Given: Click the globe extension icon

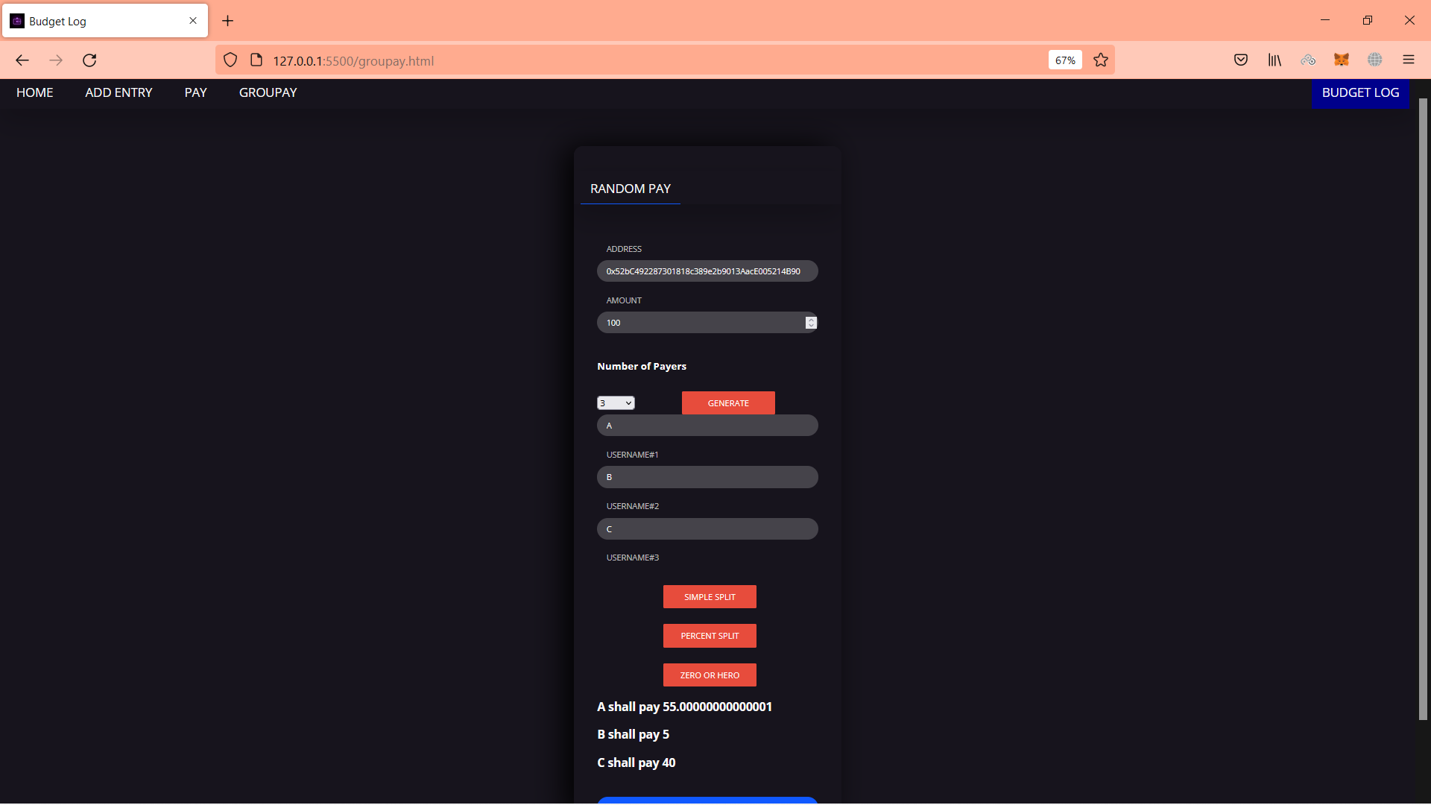Looking at the screenshot, I should (1375, 60).
